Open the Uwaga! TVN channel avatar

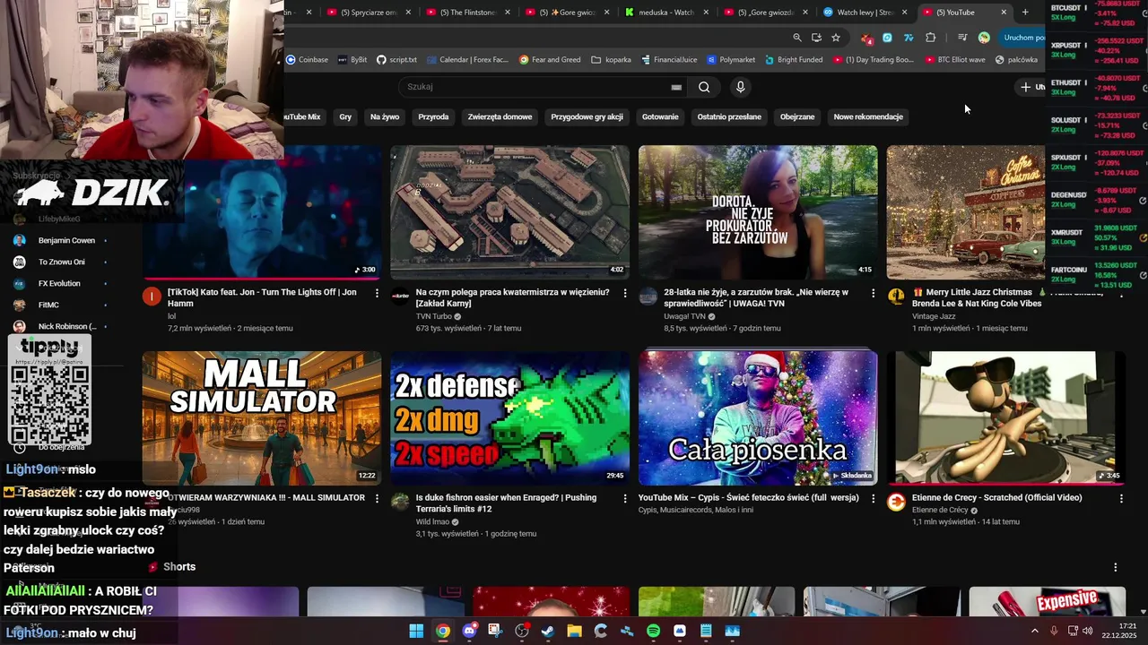[648, 297]
